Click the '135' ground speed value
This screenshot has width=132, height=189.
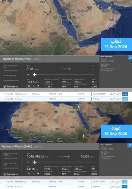pos(64,169)
